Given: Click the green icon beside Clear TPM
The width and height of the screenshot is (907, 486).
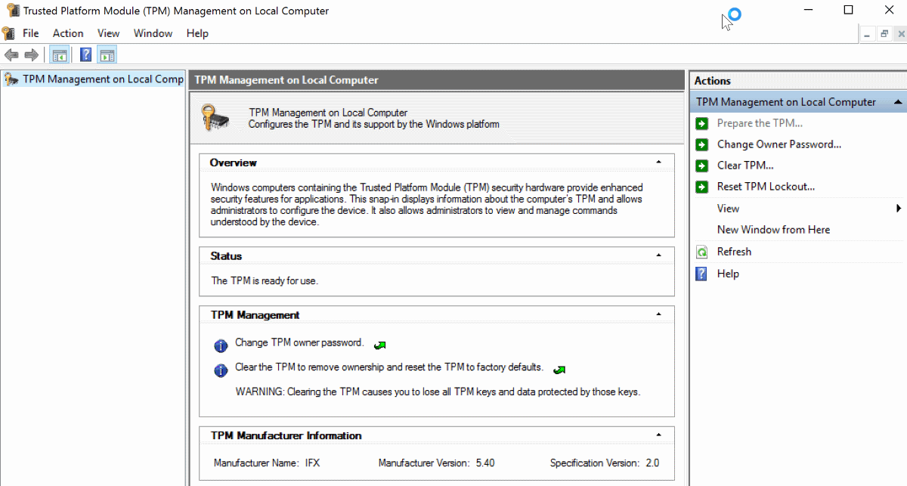Looking at the screenshot, I should tap(702, 166).
